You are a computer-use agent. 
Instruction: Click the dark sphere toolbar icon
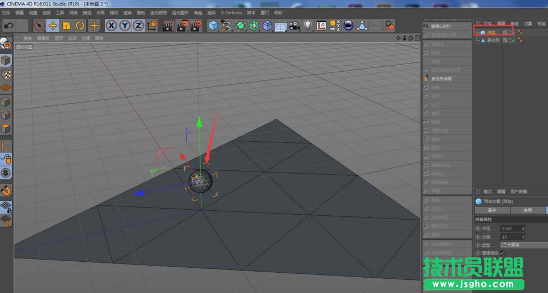point(349,26)
